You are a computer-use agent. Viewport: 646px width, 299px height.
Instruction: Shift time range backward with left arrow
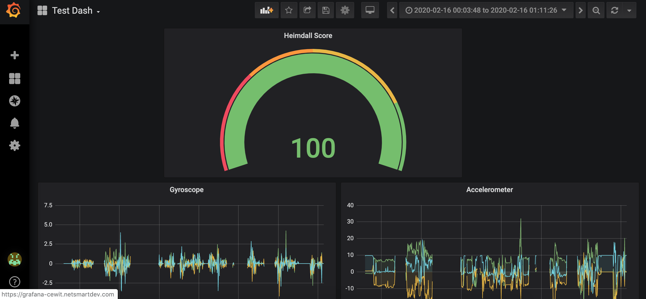pyautogui.click(x=392, y=10)
